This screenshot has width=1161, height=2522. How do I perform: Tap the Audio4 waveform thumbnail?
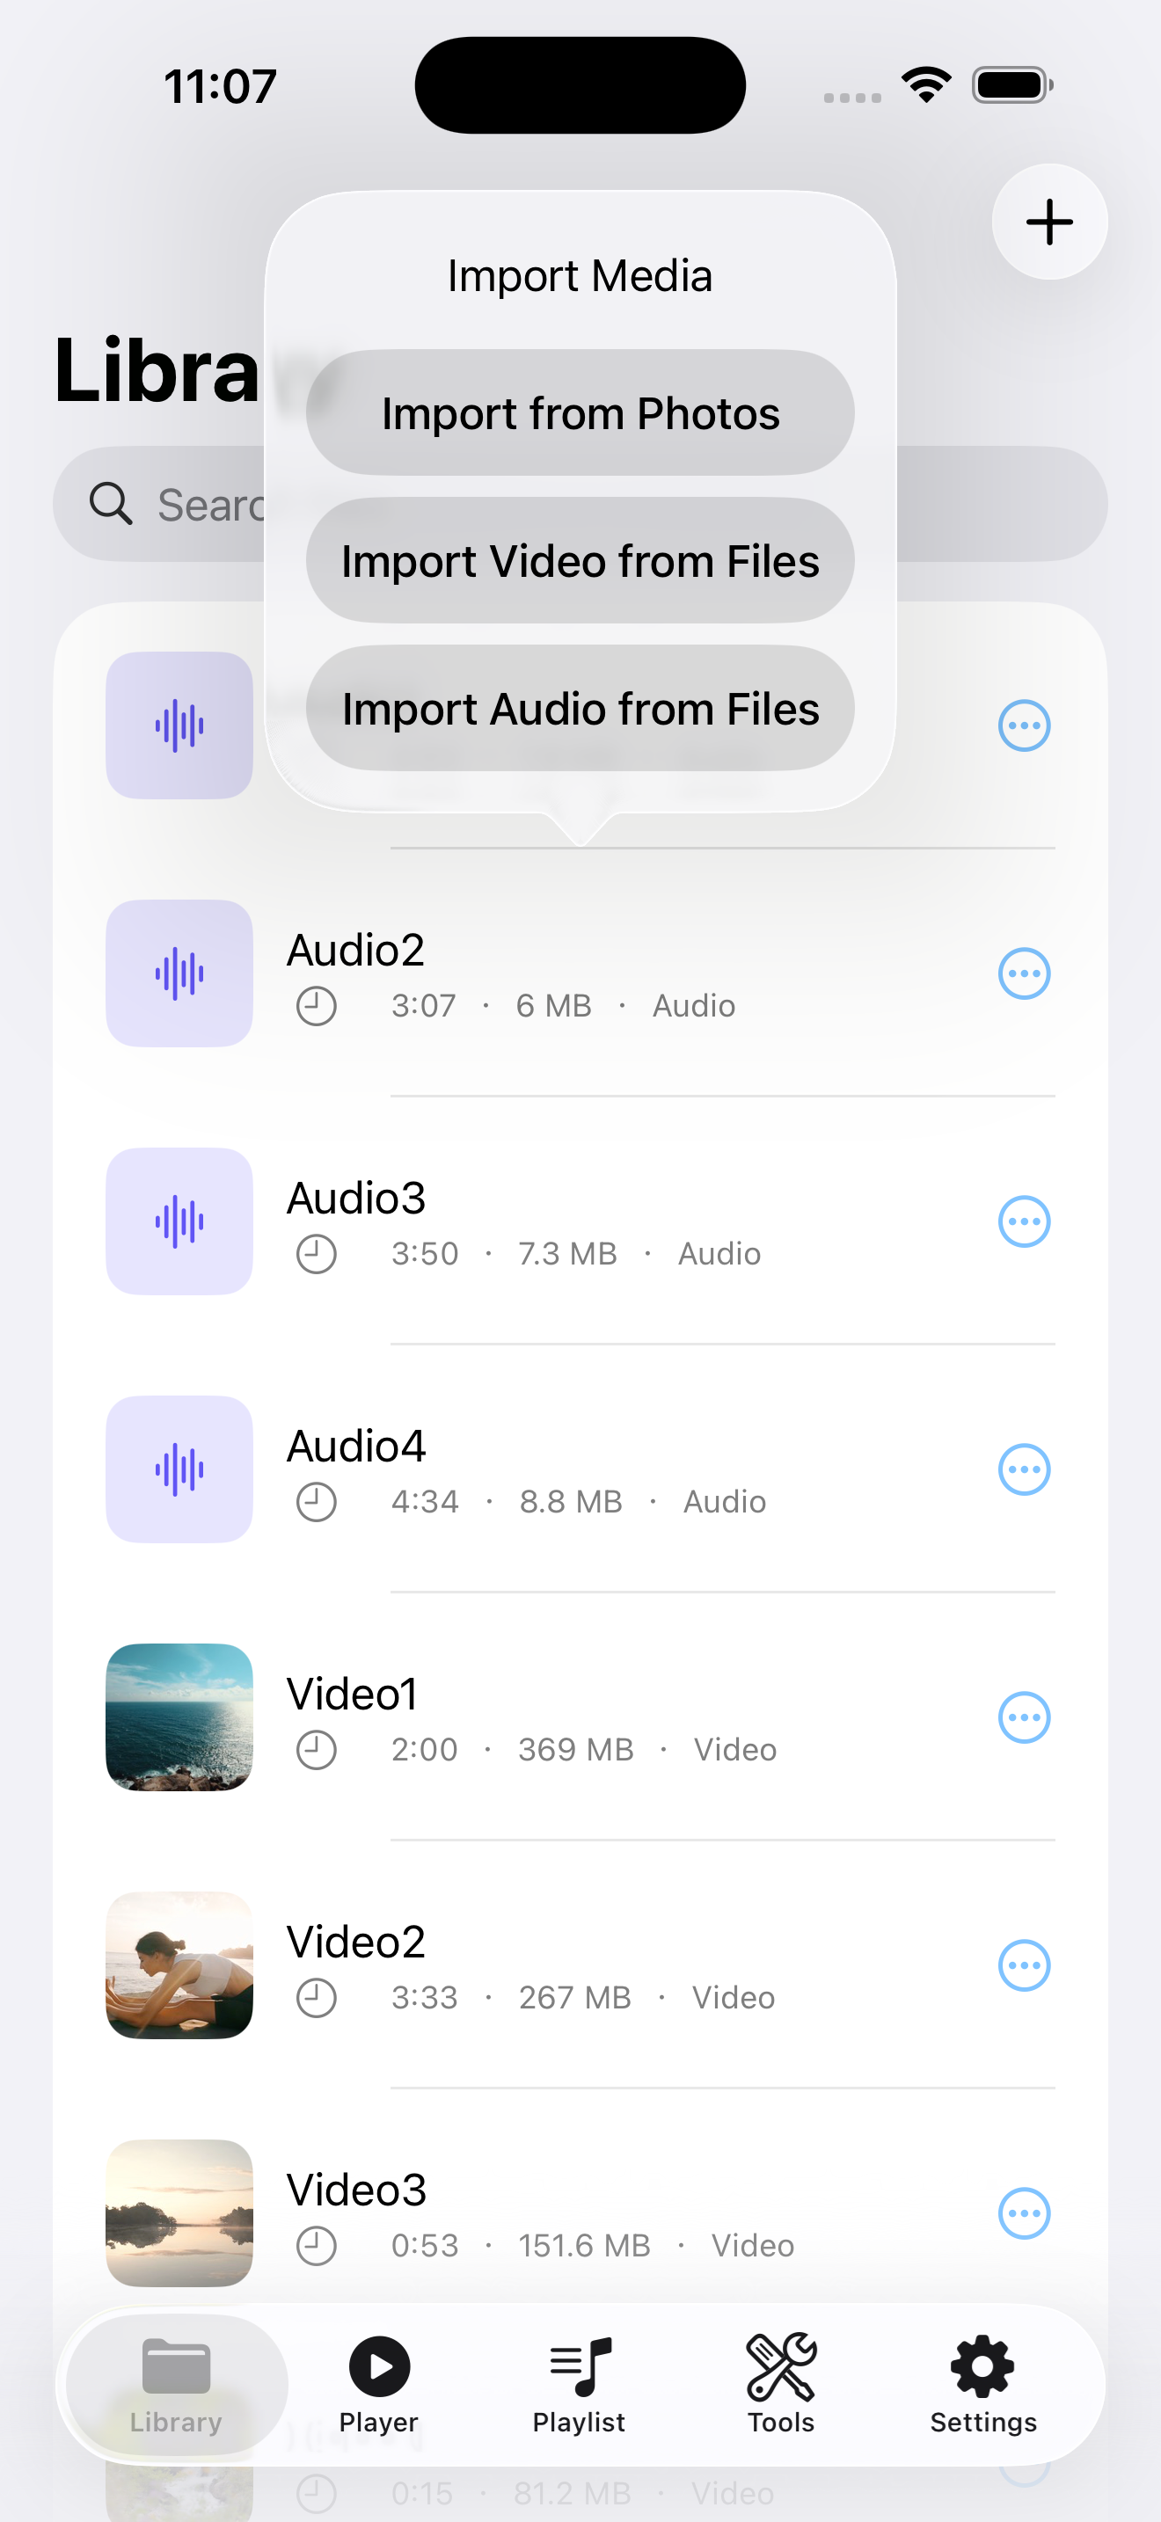pos(179,1469)
